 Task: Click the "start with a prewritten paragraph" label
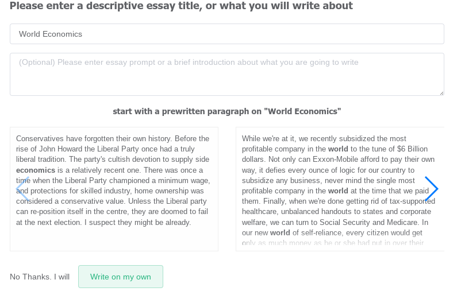[x=226, y=111]
